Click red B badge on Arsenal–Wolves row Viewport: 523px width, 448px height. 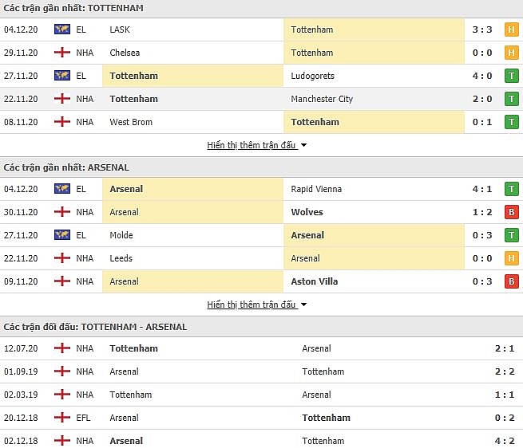[x=511, y=212]
